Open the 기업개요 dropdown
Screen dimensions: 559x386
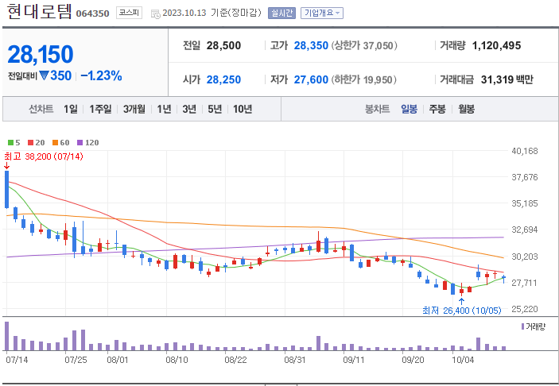click(322, 13)
